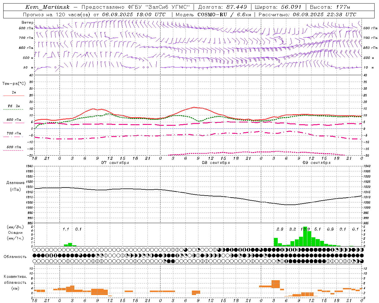
Task: Select the 'Широта: 56.091' header value
Action: 278,7
